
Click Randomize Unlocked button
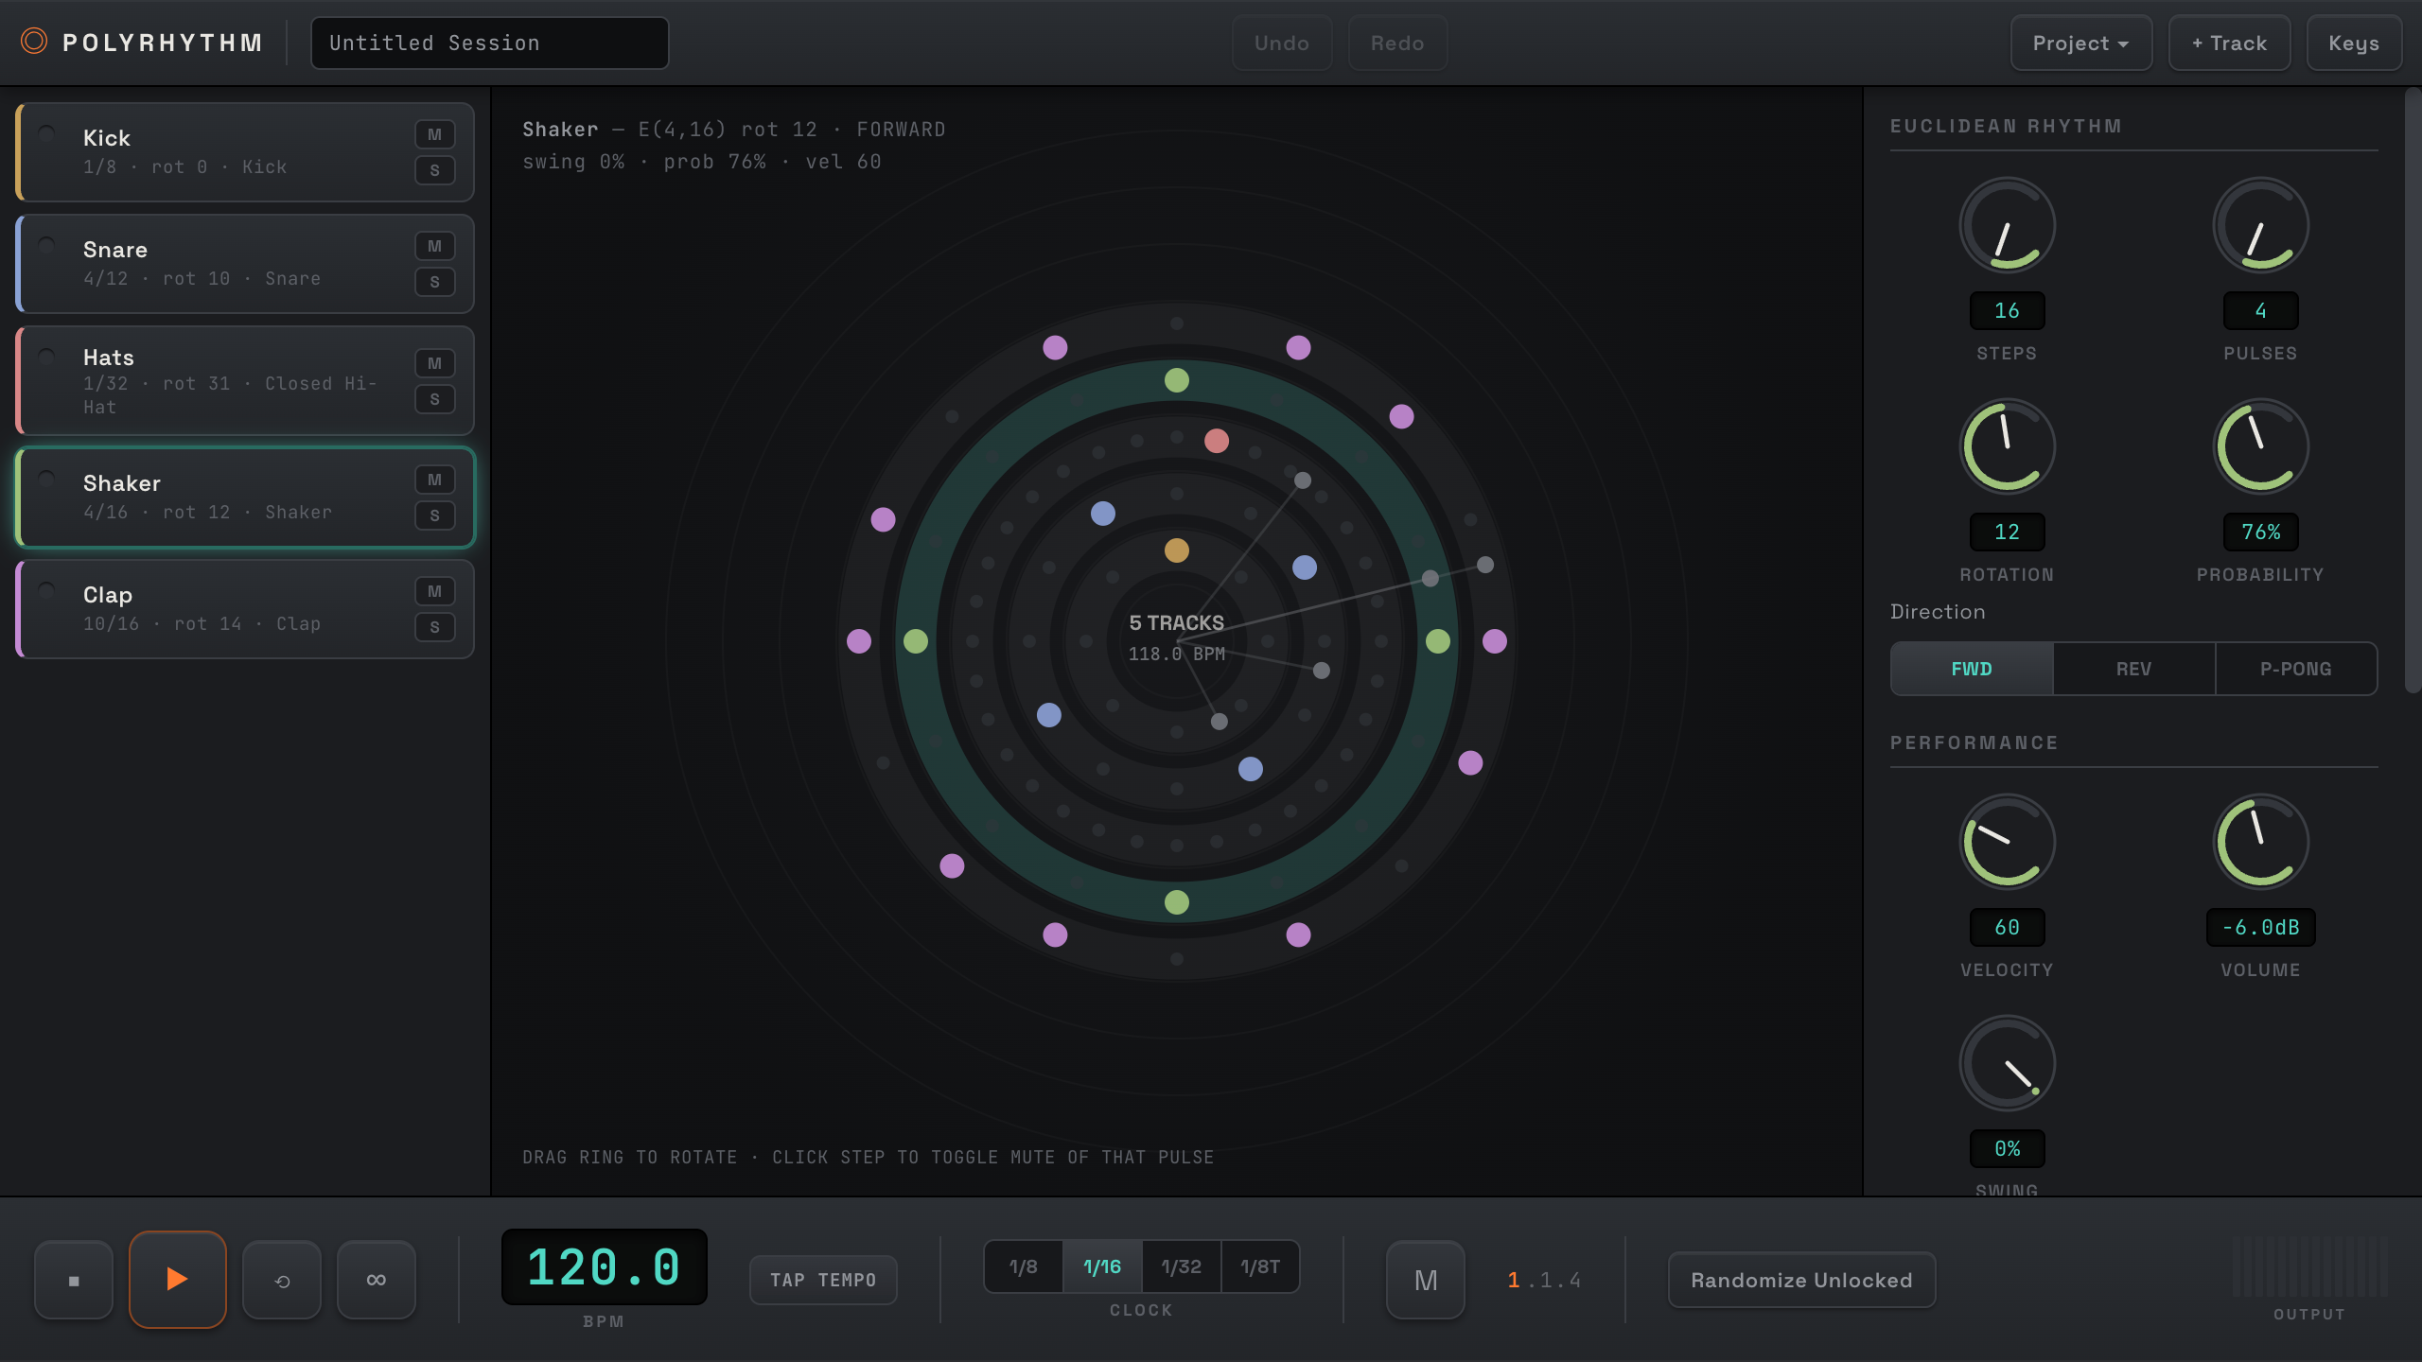[x=1801, y=1280]
